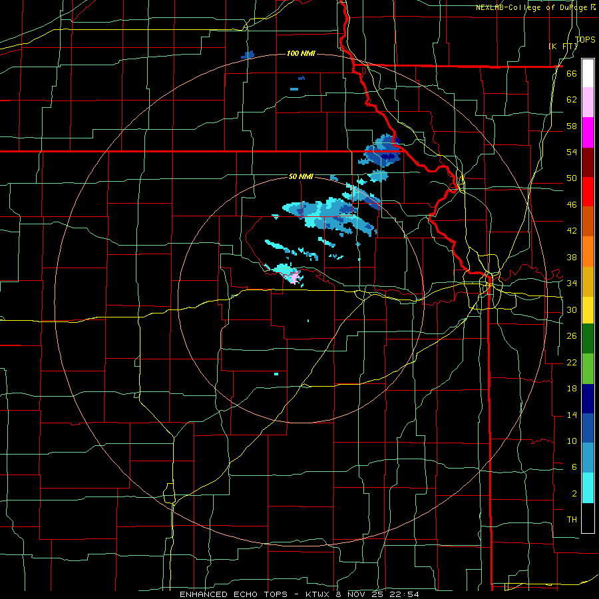
Task: Click the light green 22 kft legend swatch
Action: point(588,369)
